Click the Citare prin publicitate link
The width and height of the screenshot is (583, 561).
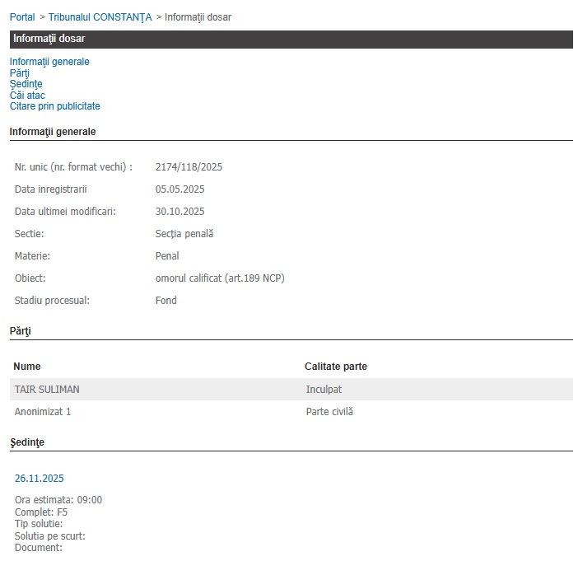[x=55, y=106]
